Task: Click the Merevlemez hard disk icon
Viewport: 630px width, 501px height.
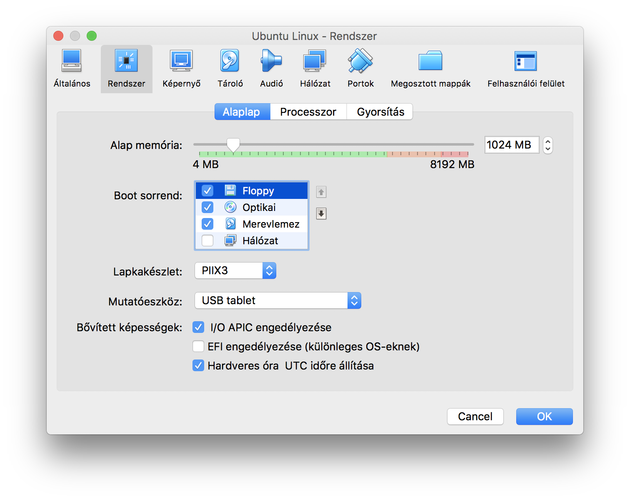Action: click(230, 224)
